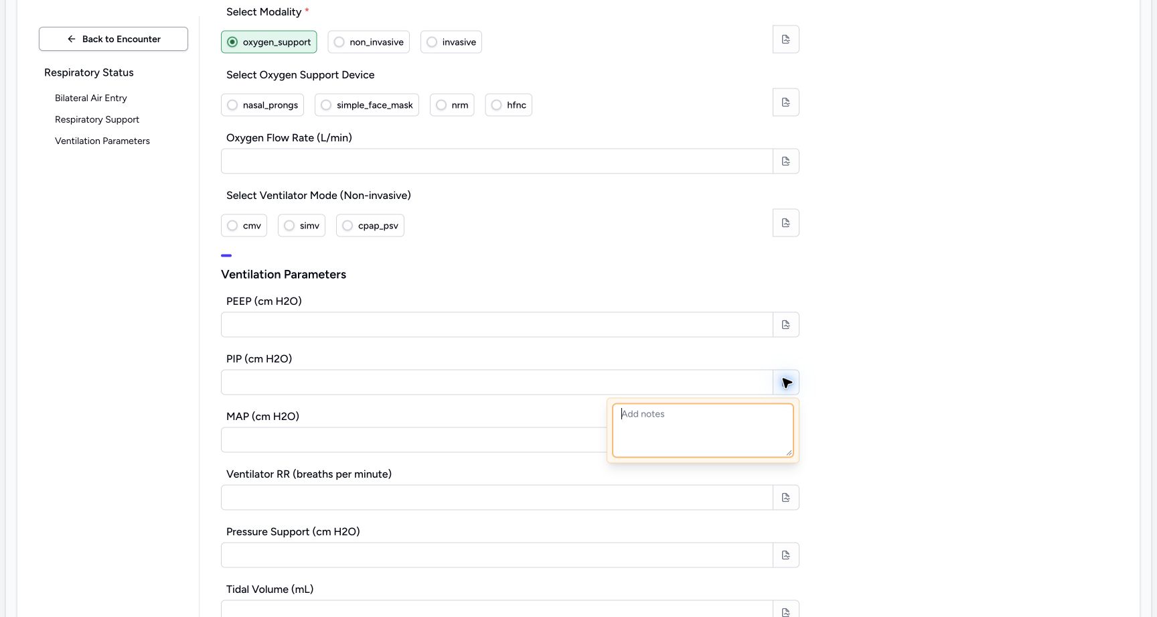The width and height of the screenshot is (1157, 617).
Task: Open notes icon for Pressure Support field
Action: tap(785, 555)
